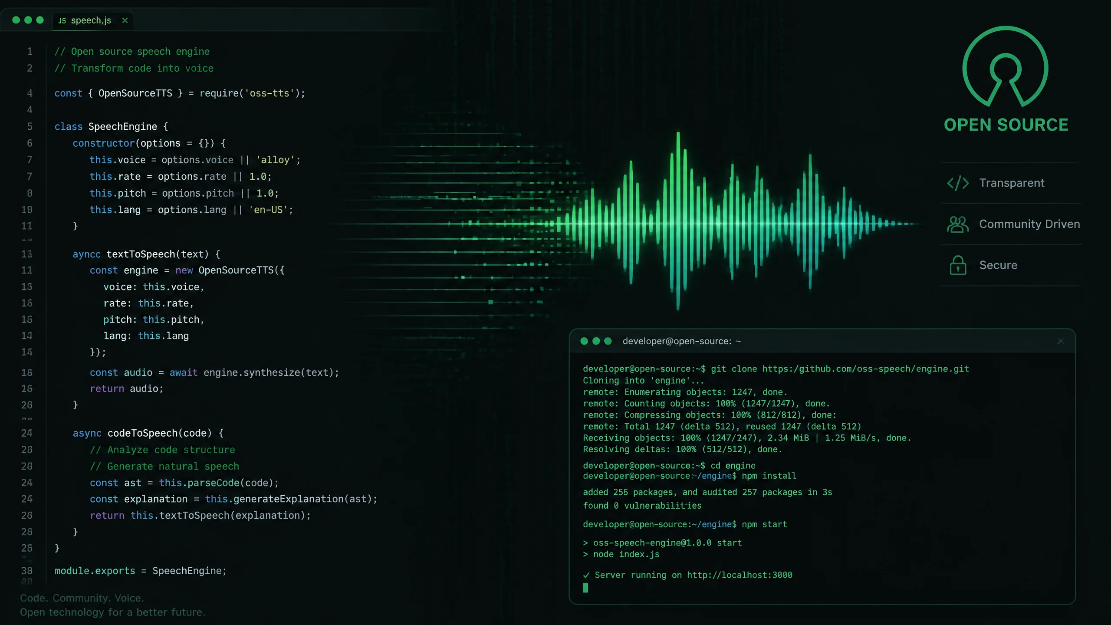Click the "Cloning into 'engine'..." terminal line
This screenshot has height=625, width=1111.
pos(643,381)
